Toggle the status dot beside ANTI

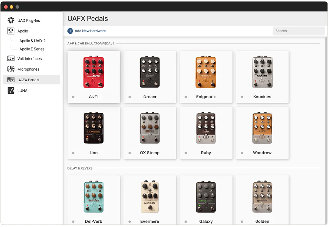[x=73, y=97]
